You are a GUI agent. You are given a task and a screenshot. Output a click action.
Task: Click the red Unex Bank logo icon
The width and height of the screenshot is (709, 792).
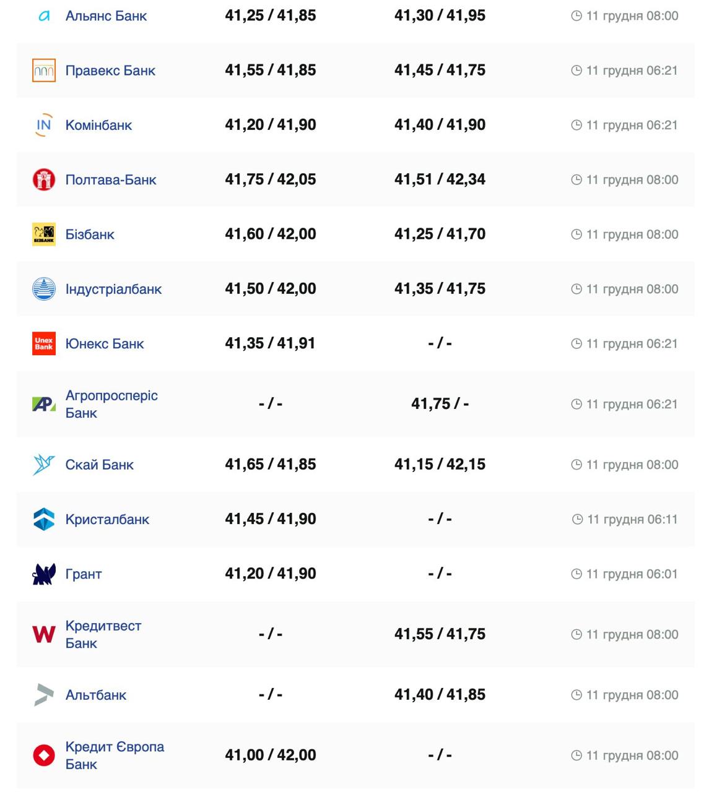pos(44,343)
